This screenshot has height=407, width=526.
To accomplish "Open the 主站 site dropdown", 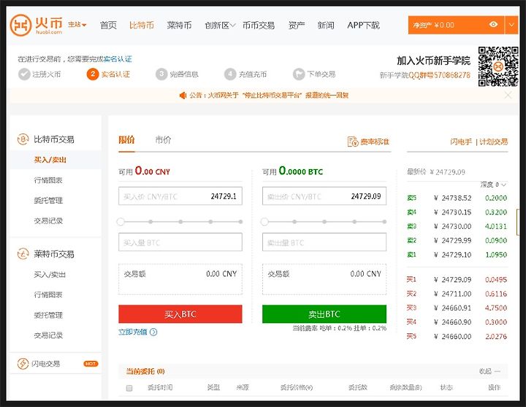I will tap(77, 25).
